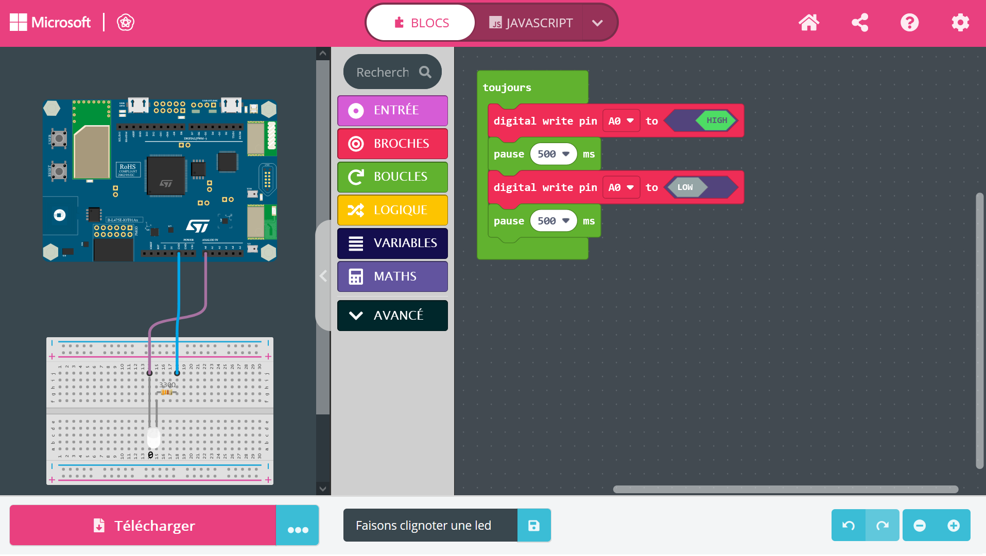Zoom in the blocks workspace
The width and height of the screenshot is (986, 556).
[954, 525]
